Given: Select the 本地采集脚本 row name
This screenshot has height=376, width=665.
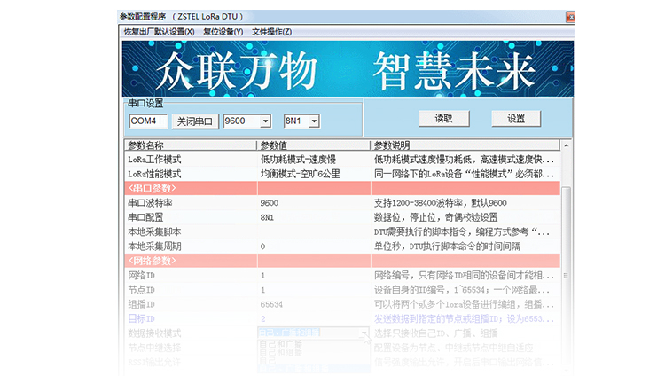Looking at the screenshot, I should coord(154,231).
